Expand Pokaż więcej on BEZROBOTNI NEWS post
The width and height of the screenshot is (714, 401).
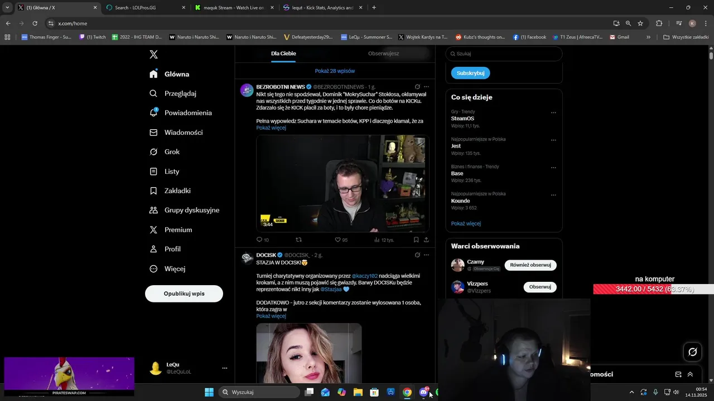(x=271, y=128)
